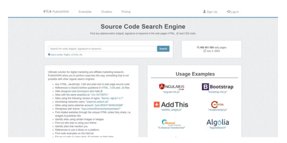Viewport: 287px width, 143px height.
Task: Open the "bootstrap.min.js" example link
Action: click(218, 92)
